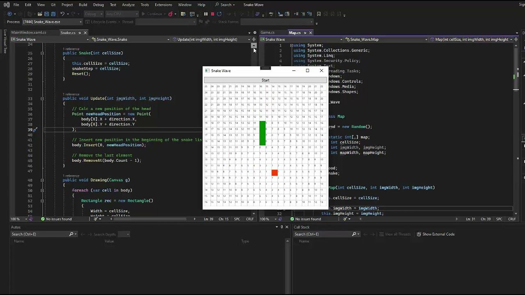Click 'Ln: 39' in left status bar
525x295 pixels.
[209, 219]
